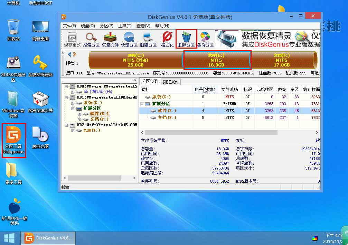Select 文档 (F:) in the disk tree
The width and height of the screenshot is (348, 245).
point(99,119)
